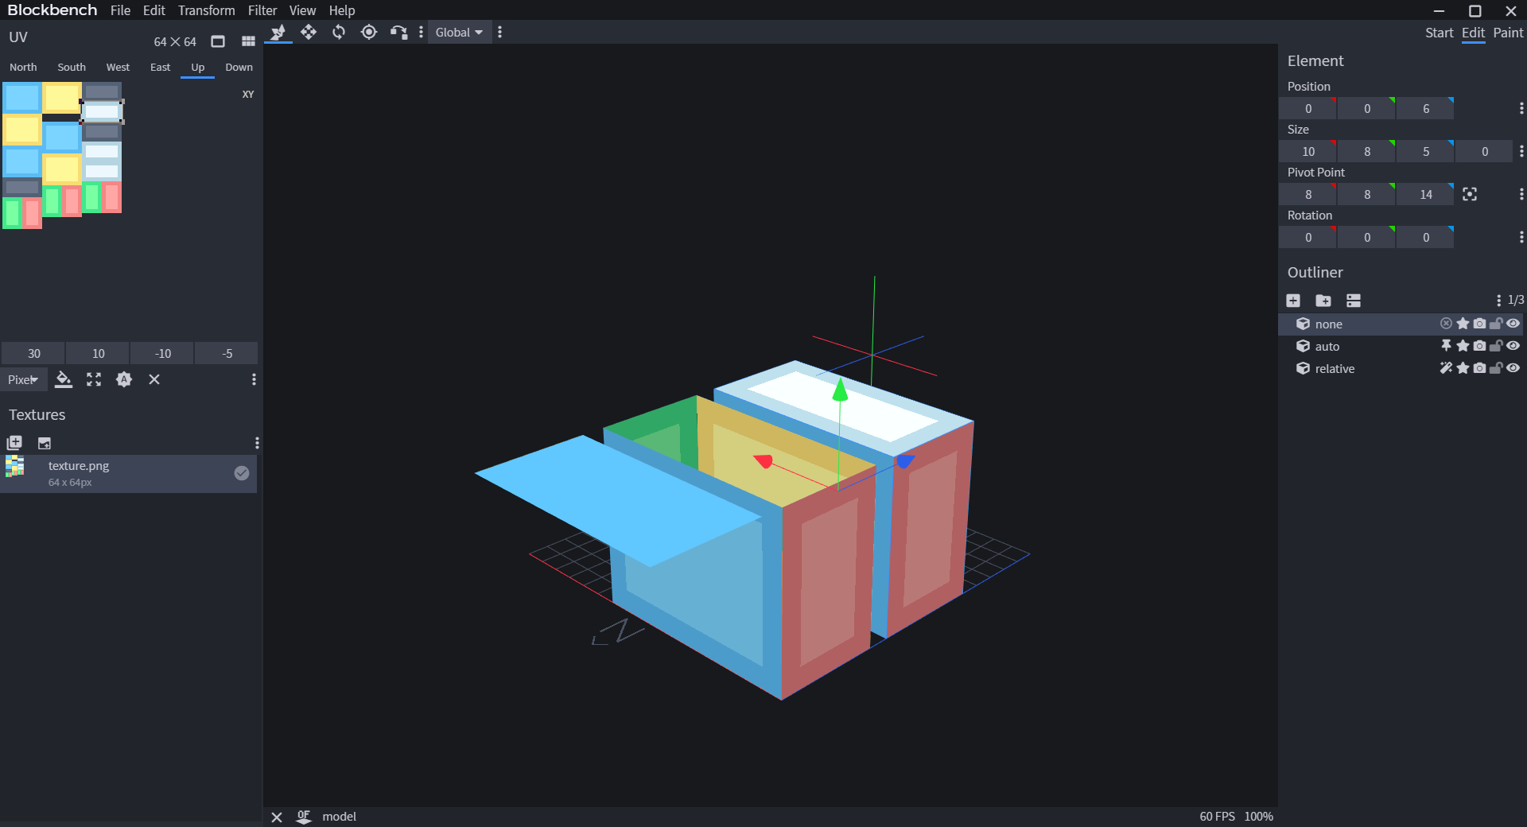The width and height of the screenshot is (1527, 827).
Task: Select the Pivot tool
Action: 369,33
